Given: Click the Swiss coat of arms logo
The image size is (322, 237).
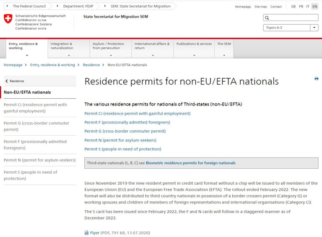Looking at the screenshot, I should [x=8, y=19].
